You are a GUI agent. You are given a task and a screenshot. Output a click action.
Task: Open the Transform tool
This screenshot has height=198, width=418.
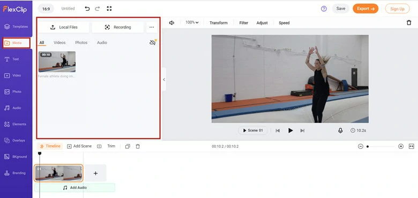218,23
